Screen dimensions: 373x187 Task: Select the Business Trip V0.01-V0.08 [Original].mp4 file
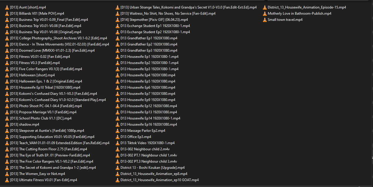[x=46, y=32]
